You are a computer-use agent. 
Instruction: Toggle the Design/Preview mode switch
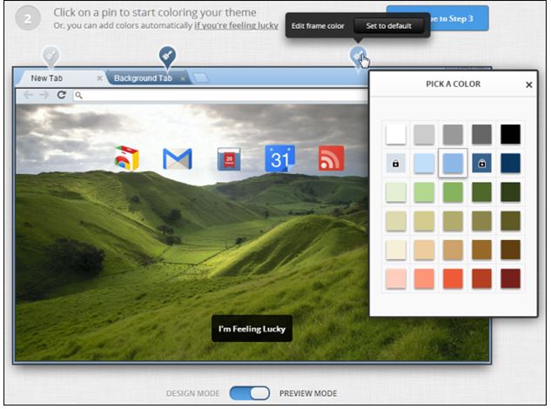pos(251,393)
